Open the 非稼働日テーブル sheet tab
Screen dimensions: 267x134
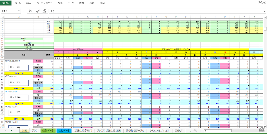[135, 130]
